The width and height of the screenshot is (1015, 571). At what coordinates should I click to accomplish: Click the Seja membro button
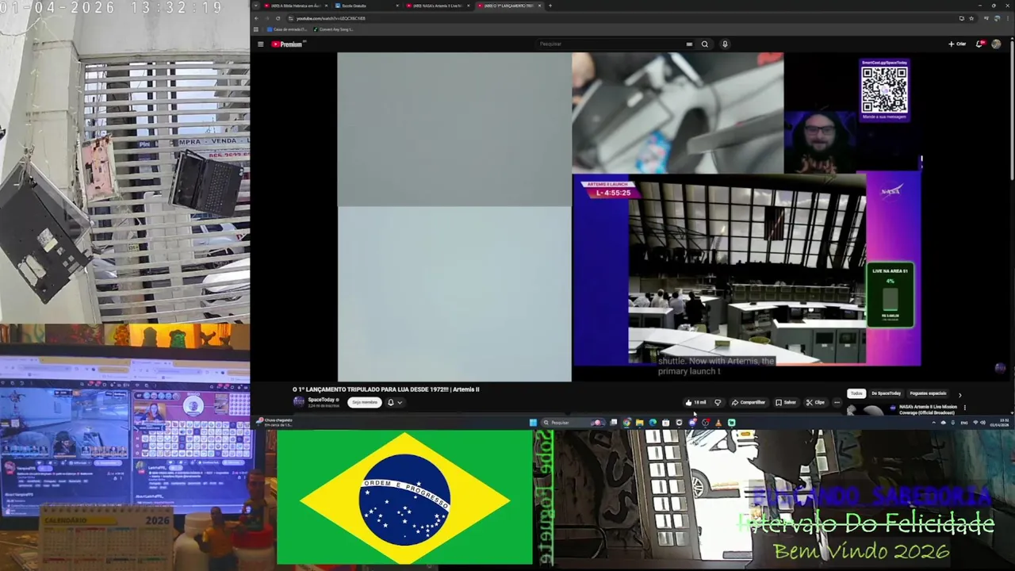(364, 402)
